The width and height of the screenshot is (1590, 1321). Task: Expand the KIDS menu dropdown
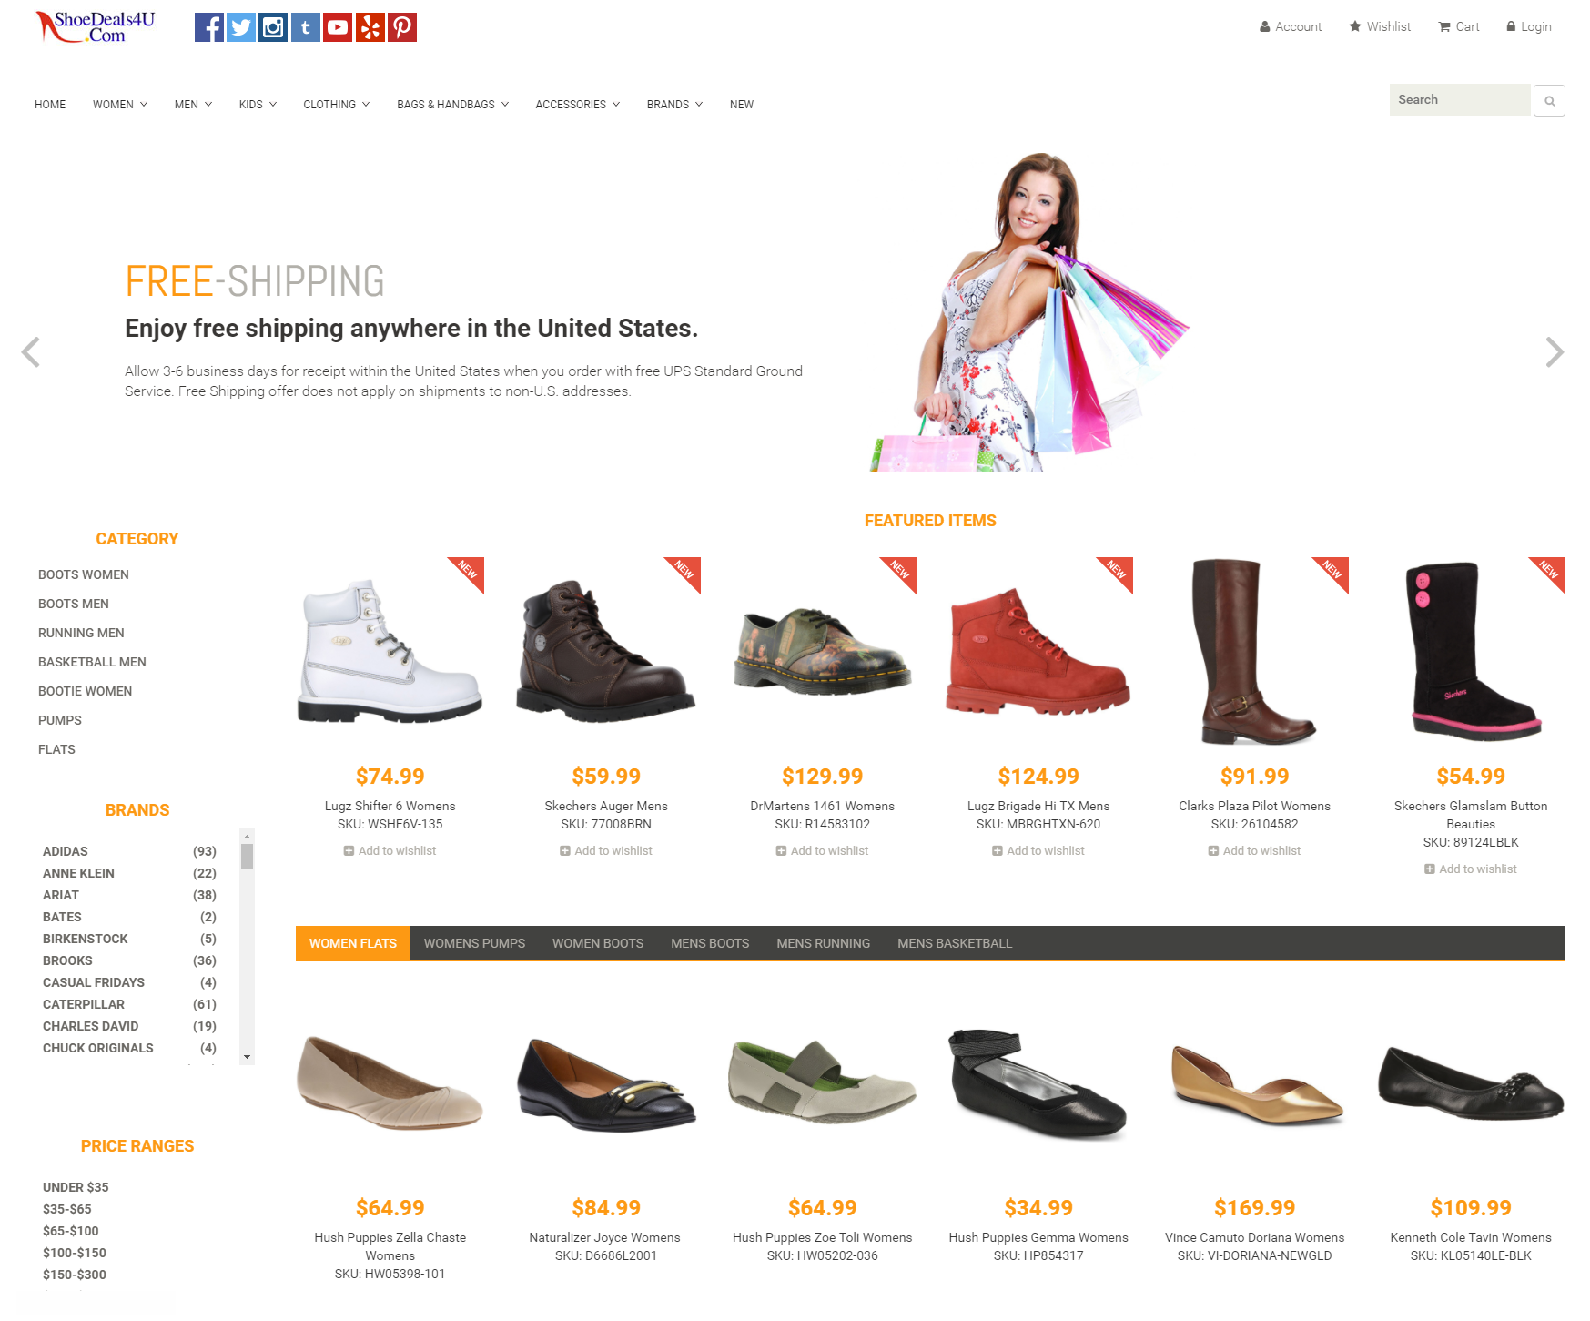click(258, 105)
